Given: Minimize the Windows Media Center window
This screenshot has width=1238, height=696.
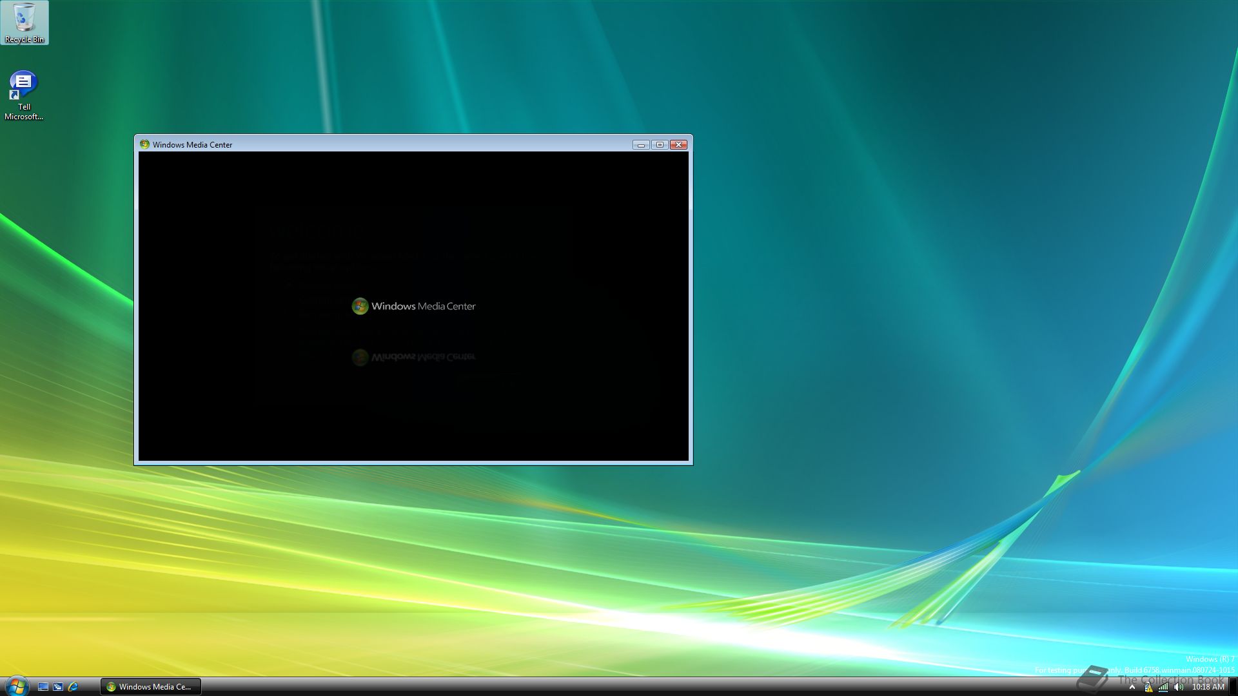Looking at the screenshot, I should (641, 145).
